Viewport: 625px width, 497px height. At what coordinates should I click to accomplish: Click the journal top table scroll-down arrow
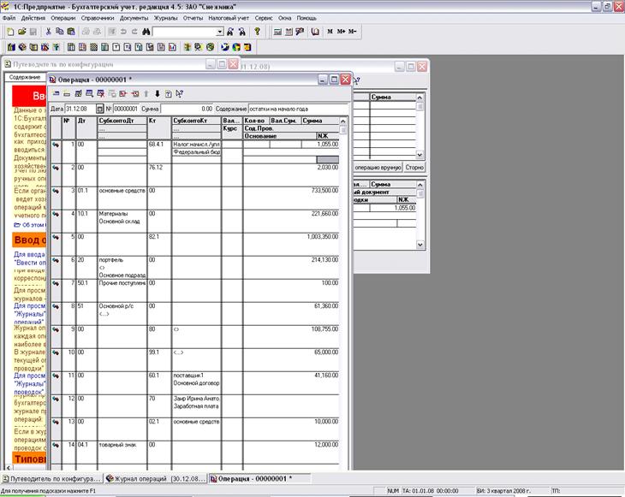[x=420, y=155]
